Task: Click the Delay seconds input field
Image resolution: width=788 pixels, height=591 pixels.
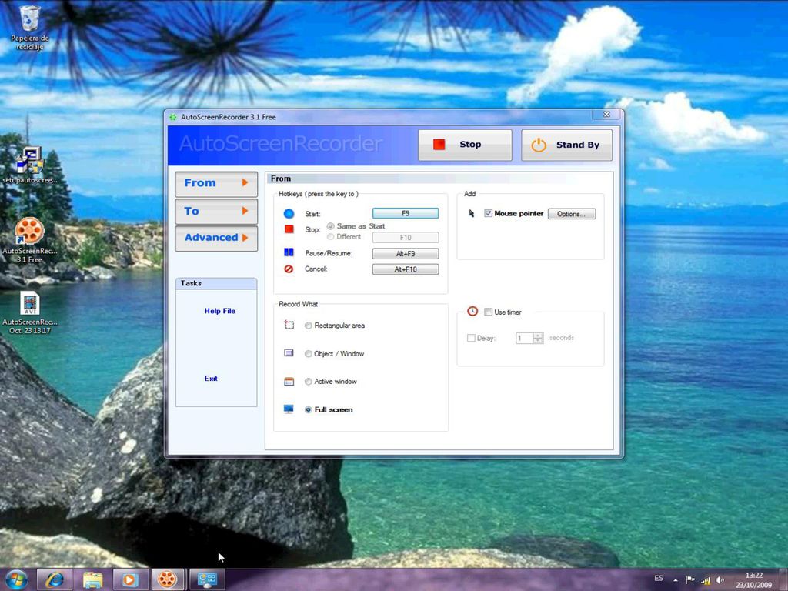Action: 523,339
